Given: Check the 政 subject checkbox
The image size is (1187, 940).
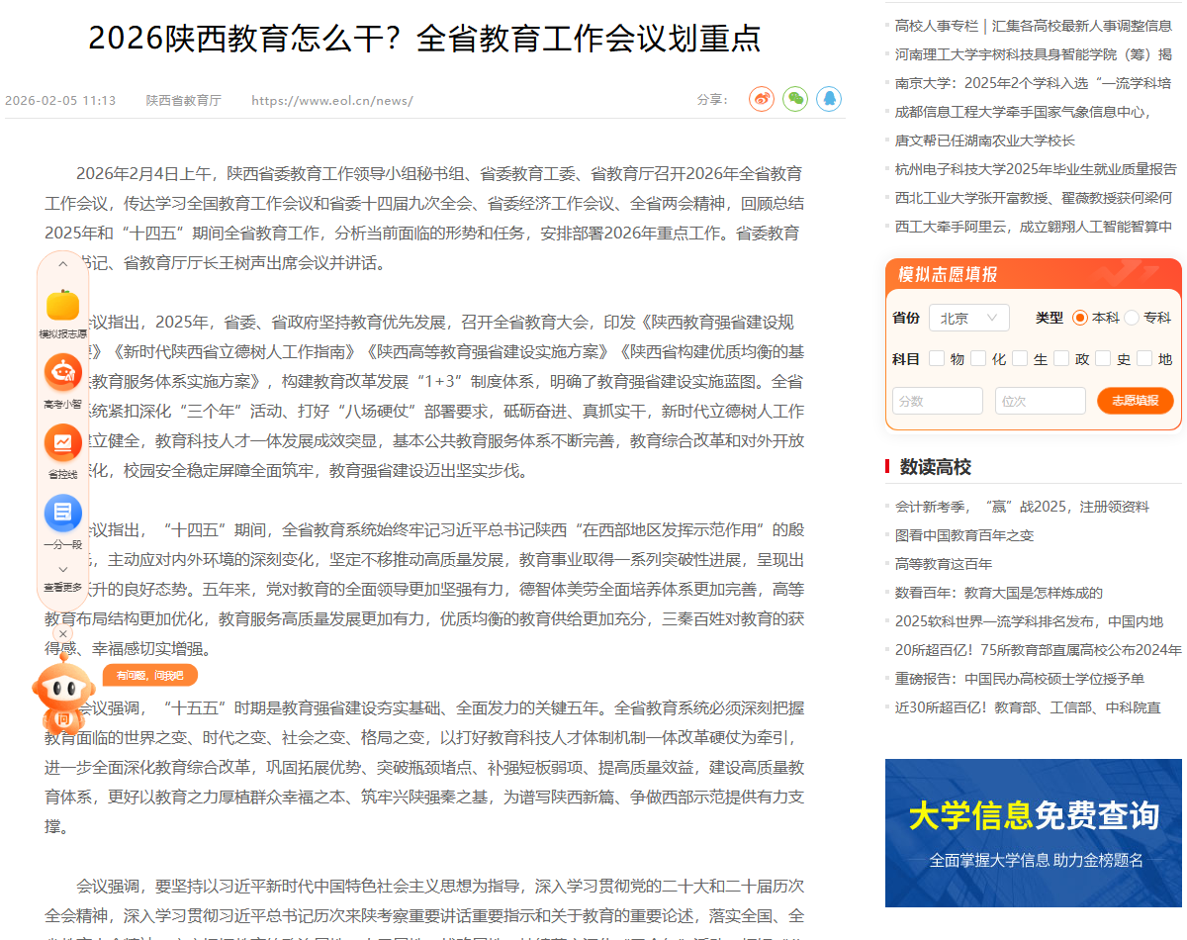Looking at the screenshot, I should 1061,358.
